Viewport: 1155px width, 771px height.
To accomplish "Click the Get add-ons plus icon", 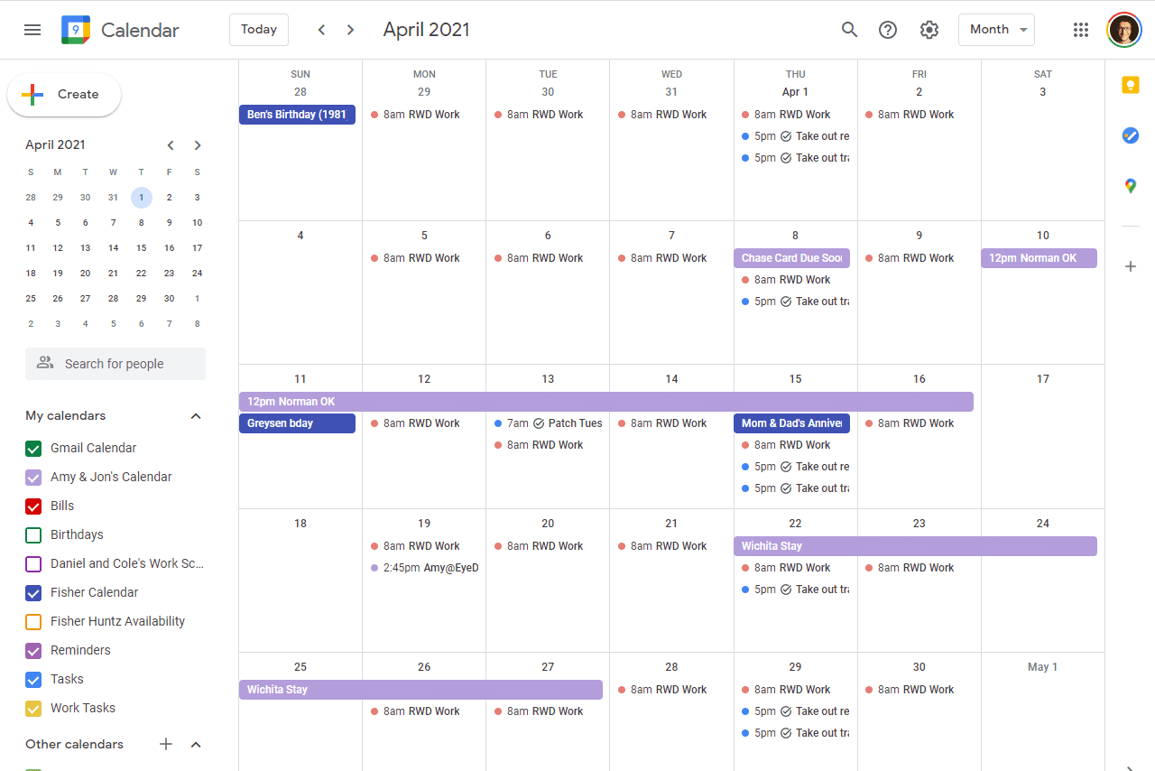I will point(1130,266).
